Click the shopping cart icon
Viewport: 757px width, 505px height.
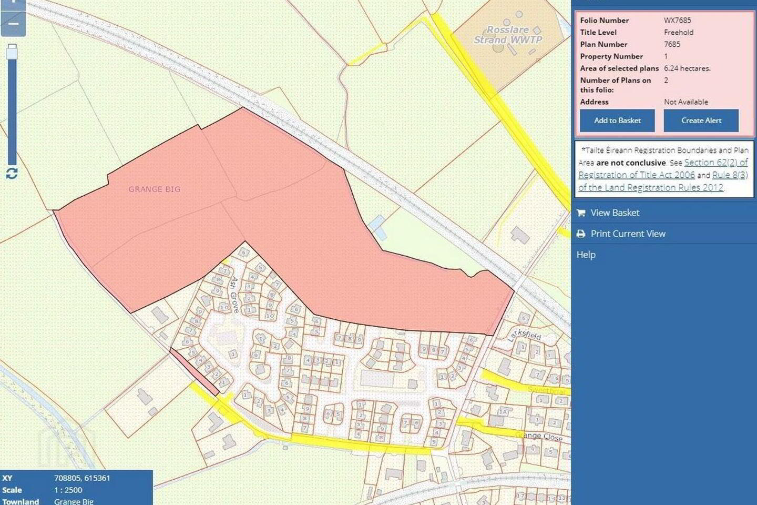tap(581, 213)
